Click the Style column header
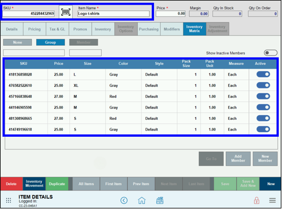This screenshot has height=209, width=282. pos(159,64)
